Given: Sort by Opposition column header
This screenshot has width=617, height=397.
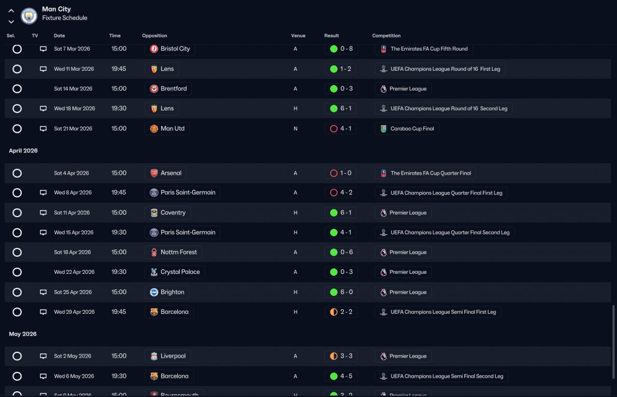Looking at the screenshot, I should pyautogui.click(x=155, y=36).
